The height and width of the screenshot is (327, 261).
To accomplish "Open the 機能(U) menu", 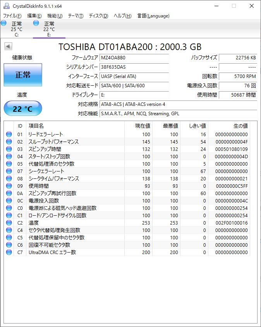I will pyautogui.click(x=55, y=16).
